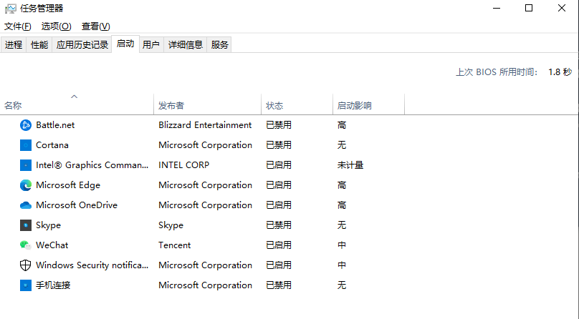579x319 pixels.
Task: Select the Microsoft OneDrive entry name
Action: (x=77, y=205)
